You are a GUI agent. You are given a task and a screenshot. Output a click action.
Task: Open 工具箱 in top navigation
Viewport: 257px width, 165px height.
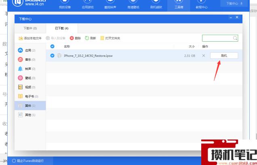[179, 5]
